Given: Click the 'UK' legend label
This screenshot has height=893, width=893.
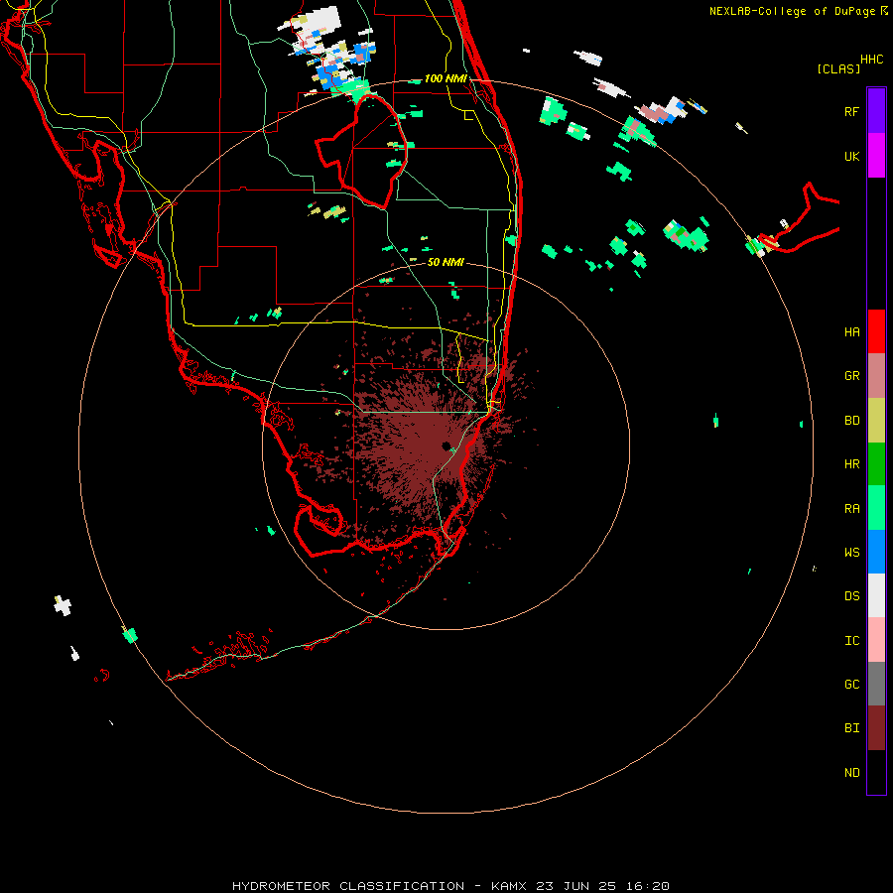Looking at the screenshot, I should coord(851,156).
